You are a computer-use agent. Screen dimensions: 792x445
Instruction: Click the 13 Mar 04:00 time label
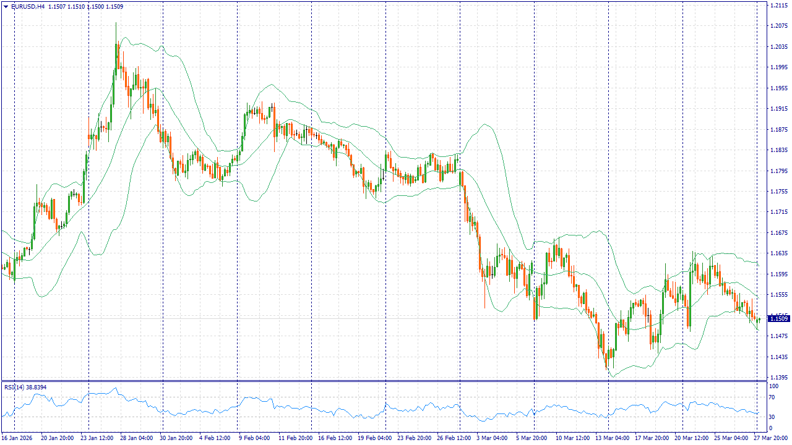coord(613,438)
